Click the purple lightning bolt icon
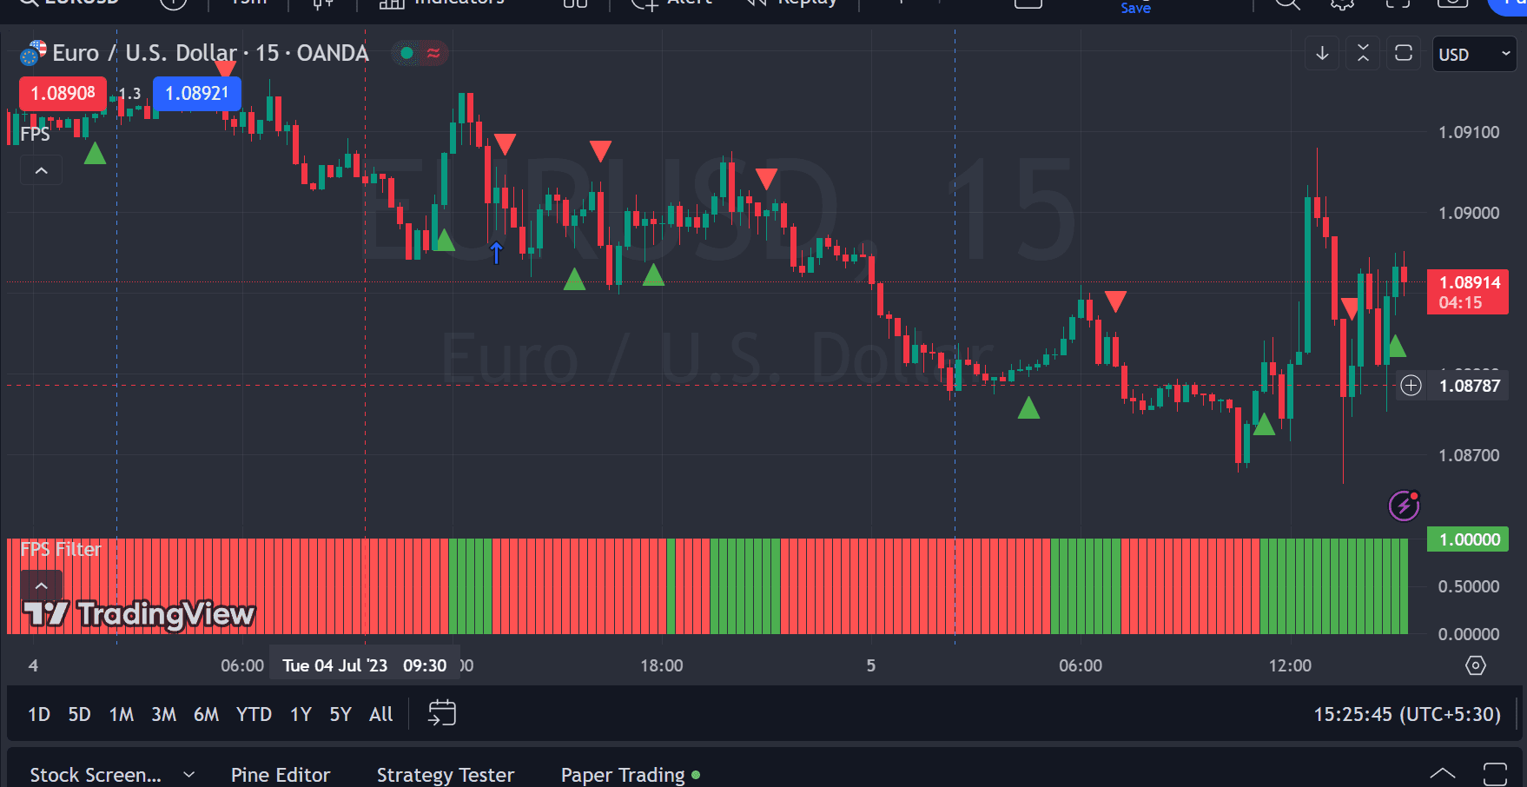This screenshot has width=1527, height=787. click(1404, 505)
